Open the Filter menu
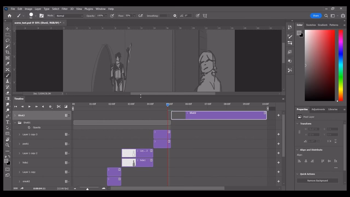Viewport: 350px width, 197px height. [x=65, y=9]
